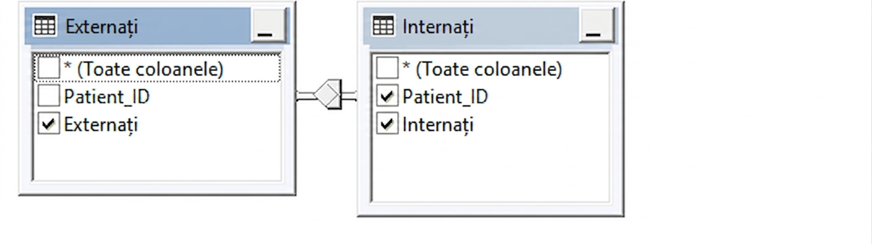Select '* (Toate coloanele)' row label in Internați

(482, 69)
